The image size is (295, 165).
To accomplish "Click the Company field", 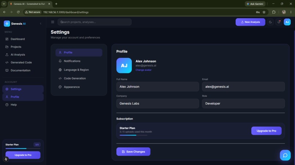I will 158,103.
